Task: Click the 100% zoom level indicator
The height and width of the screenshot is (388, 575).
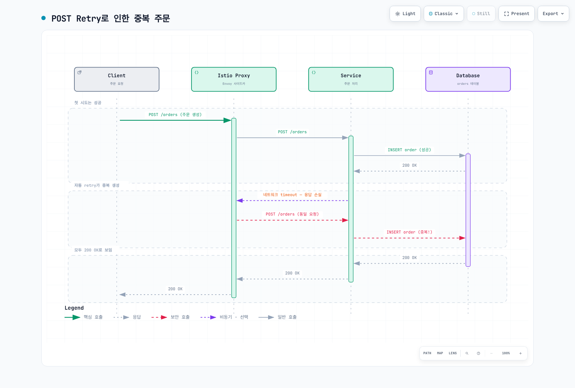Action: point(506,353)
